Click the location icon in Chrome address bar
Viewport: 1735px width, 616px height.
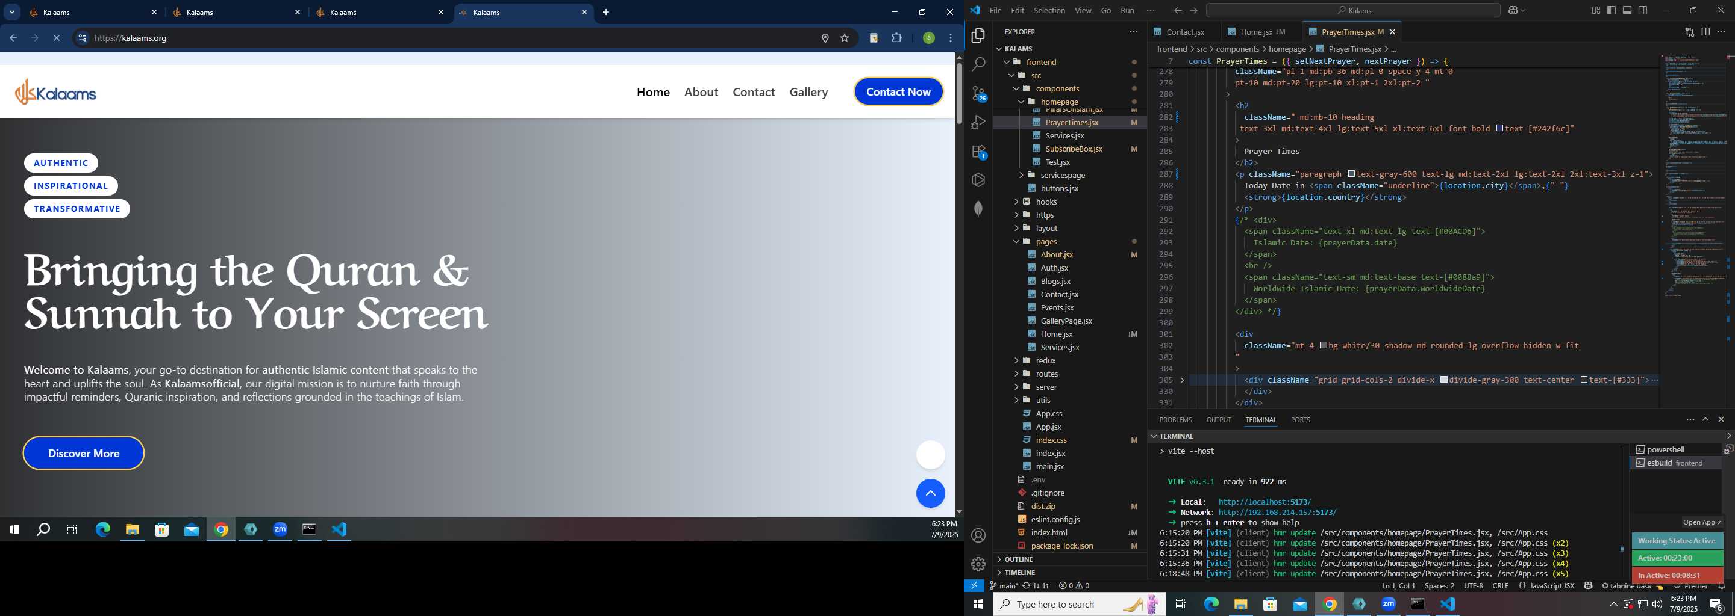click(825, 38)
